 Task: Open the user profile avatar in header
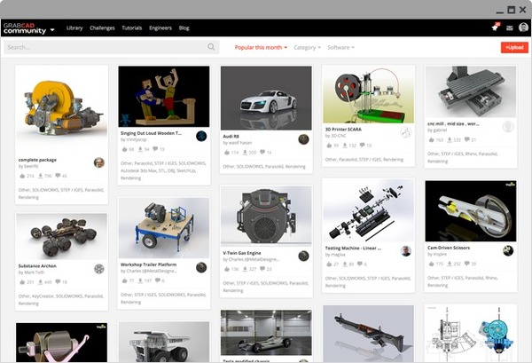[523, 28]
